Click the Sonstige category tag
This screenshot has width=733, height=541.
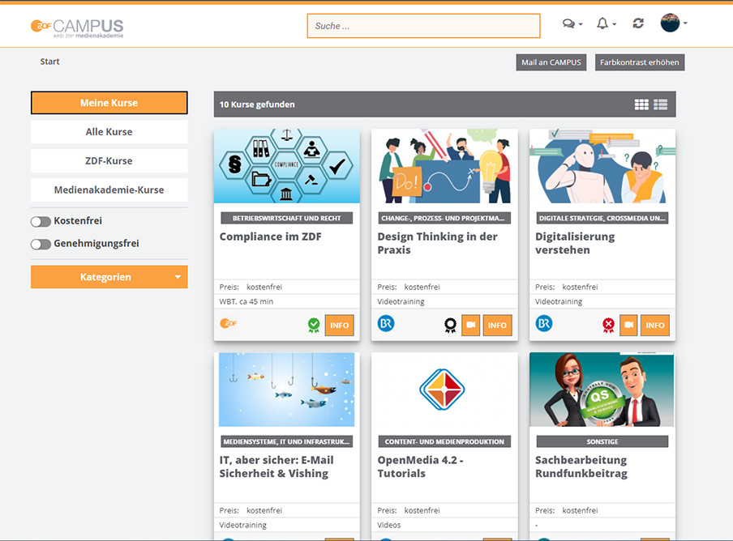point(602,441)
